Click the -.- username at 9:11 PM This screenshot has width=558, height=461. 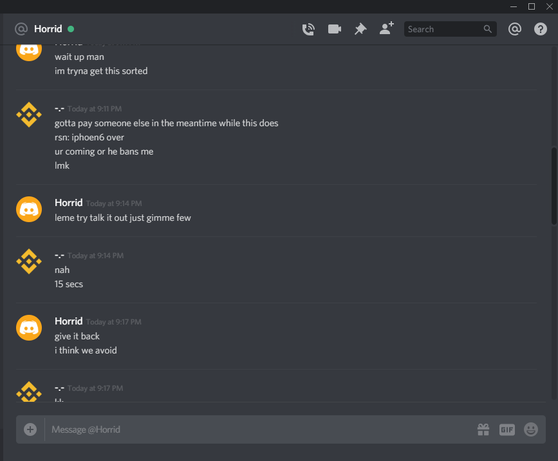pyautogui.click(x=59, y=108)
